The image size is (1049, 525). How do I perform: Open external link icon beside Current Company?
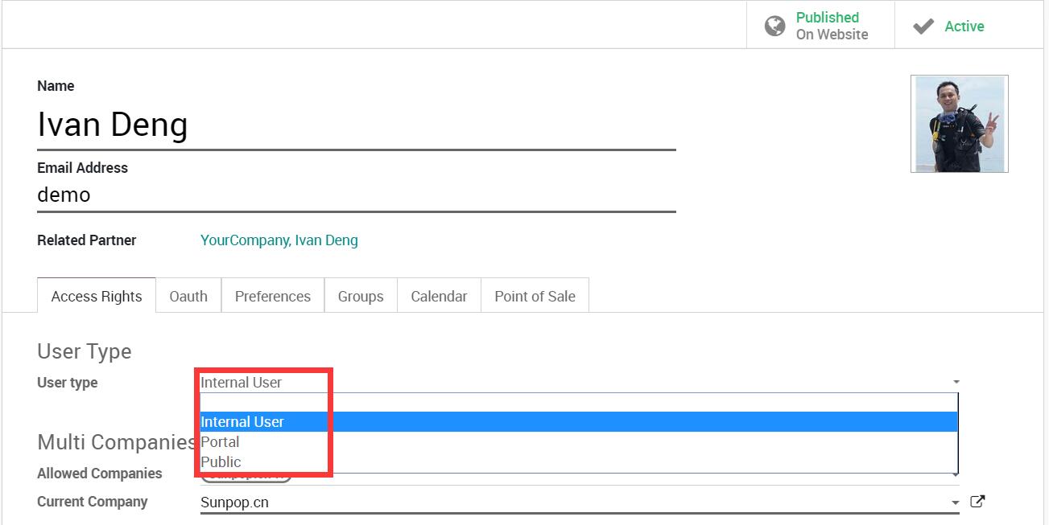coord(977,502)
